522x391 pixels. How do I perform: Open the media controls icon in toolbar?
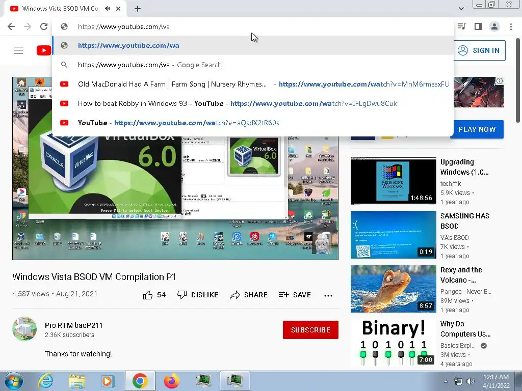tap(461, 26)
